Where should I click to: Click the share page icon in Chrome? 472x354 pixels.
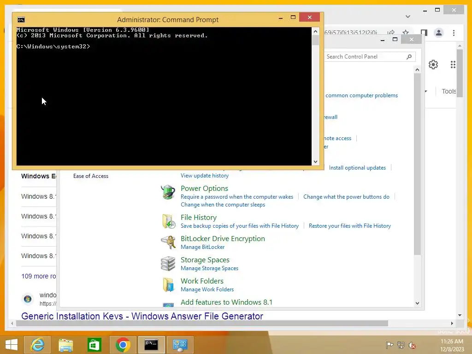(x=391, y=32)
